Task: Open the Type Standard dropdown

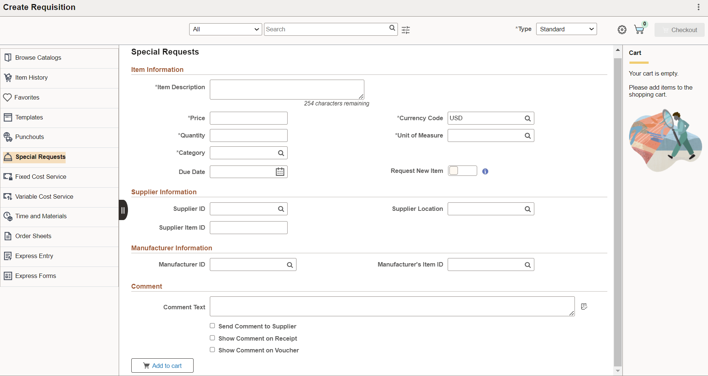Action: point(566,29)
